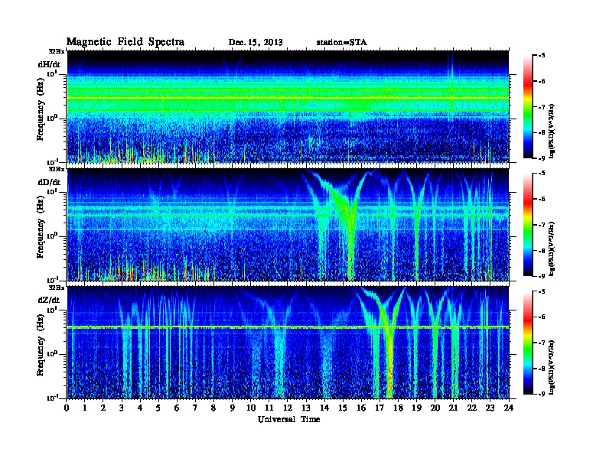The width and height of the screenshot is (606, 468).
Task: Click hour tick label "18" on time axis
Action: point(398,408)
